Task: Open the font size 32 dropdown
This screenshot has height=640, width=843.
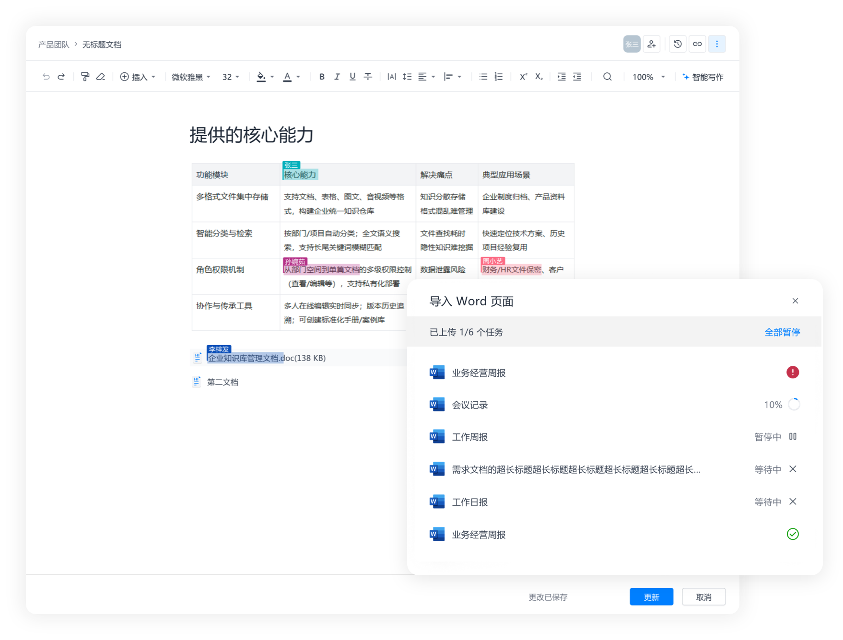Action: point(231,77)
